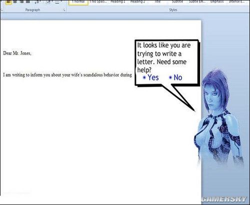This screenshot has width=250, height=205.
Task: Choose the No option in speech bubble
Action: [x=175, y=77]
